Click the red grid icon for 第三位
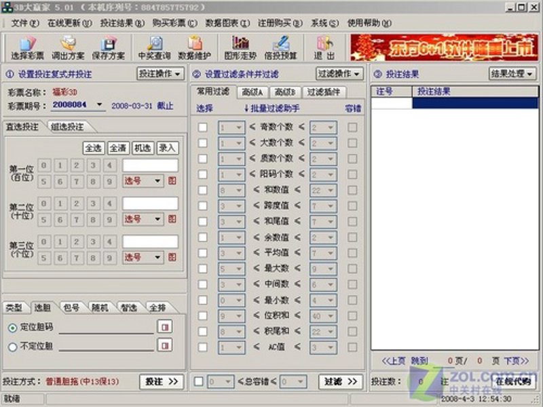543x407 pixels. coord(172,257)
